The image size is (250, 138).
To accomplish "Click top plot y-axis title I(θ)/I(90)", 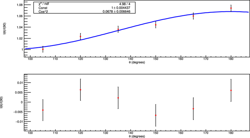I will [x=4, y=29].
